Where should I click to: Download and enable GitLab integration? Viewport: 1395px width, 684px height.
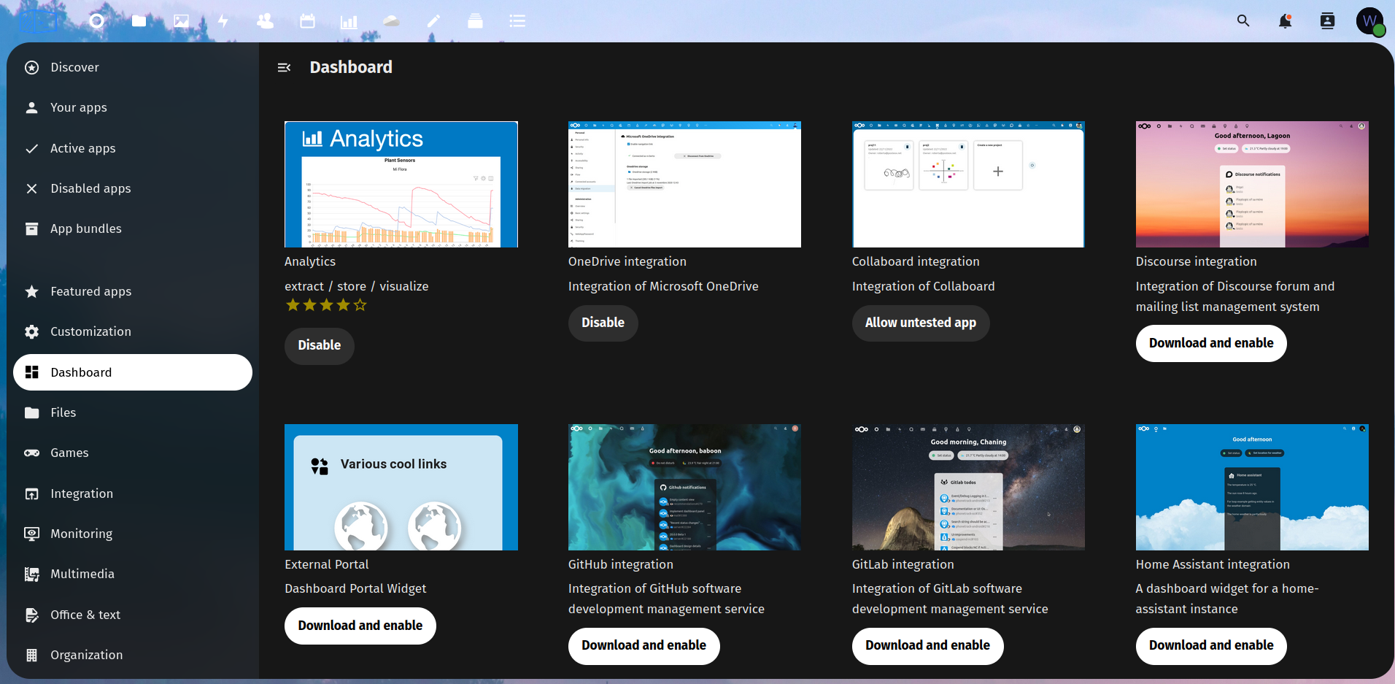[927, 645]
